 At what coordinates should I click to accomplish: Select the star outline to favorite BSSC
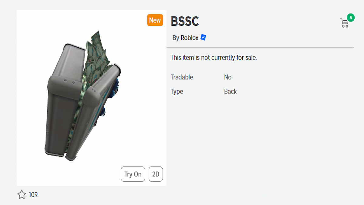pos(22,195)
